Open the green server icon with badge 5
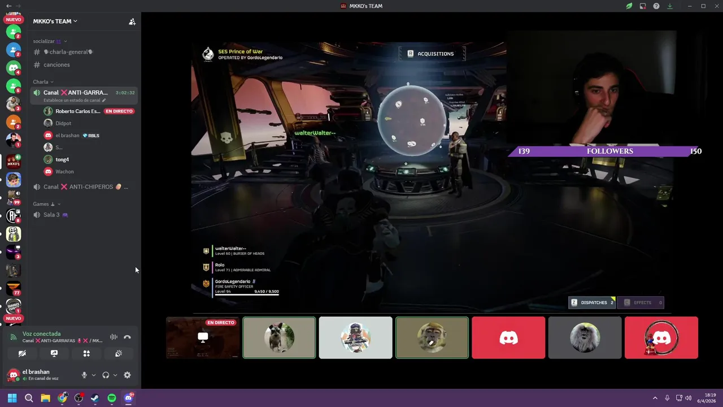Viewport: 723px width, 407px height. click(x=14, y=85)
